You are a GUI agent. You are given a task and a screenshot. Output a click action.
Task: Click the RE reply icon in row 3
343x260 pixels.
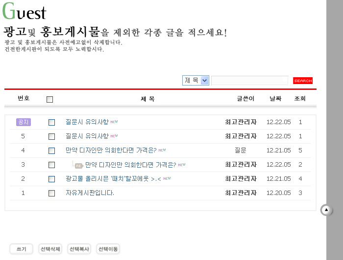coord(78,165)
